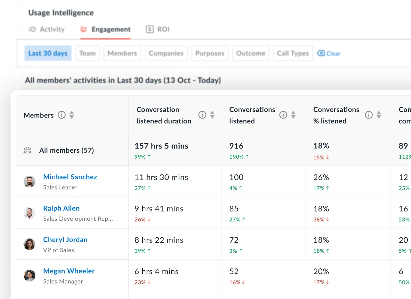Click the 99% increase indicator
The width and height of the screenshot is (411, 299).
pos(143,157)
